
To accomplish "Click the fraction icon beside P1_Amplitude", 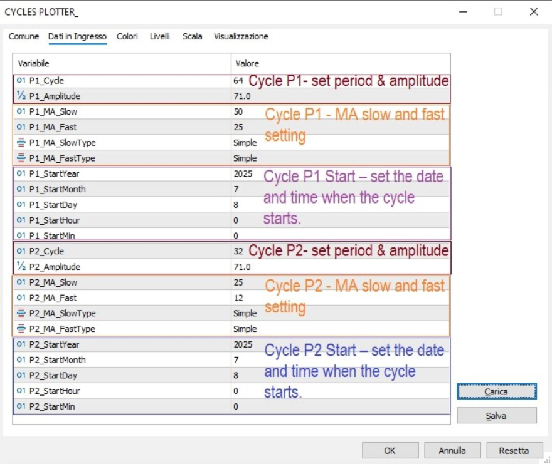I will 21,96.
